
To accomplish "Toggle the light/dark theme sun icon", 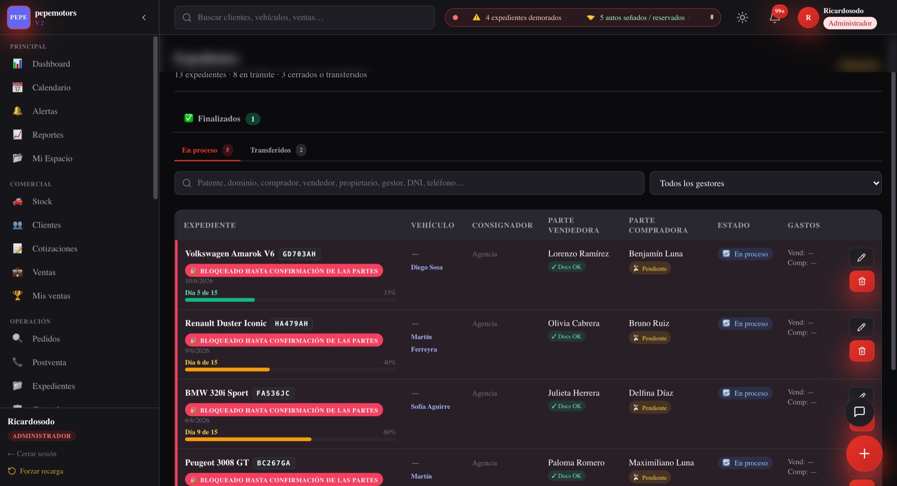I will point(742,17).
